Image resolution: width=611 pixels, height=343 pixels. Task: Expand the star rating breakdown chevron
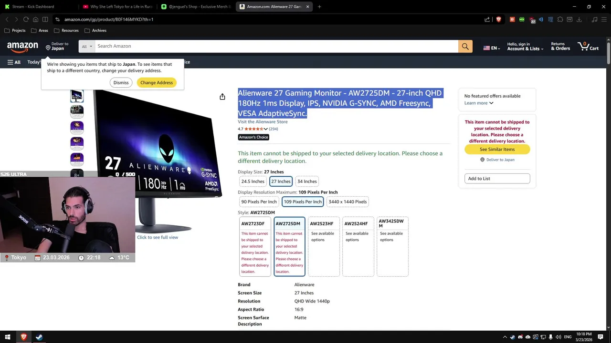tap(265, 129)
